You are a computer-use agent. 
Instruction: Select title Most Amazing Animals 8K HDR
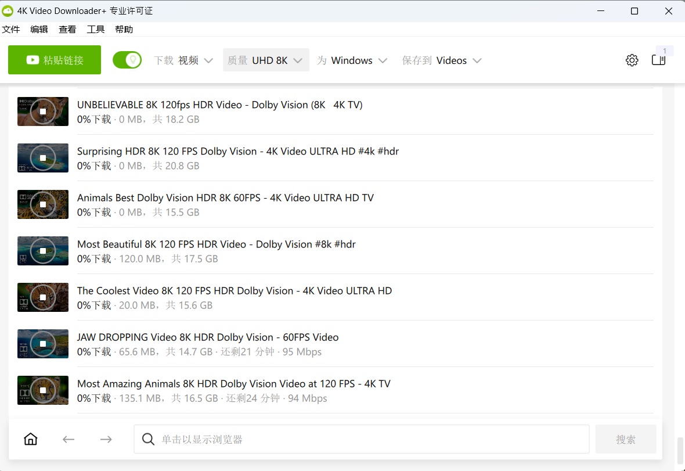coord(234,384)
